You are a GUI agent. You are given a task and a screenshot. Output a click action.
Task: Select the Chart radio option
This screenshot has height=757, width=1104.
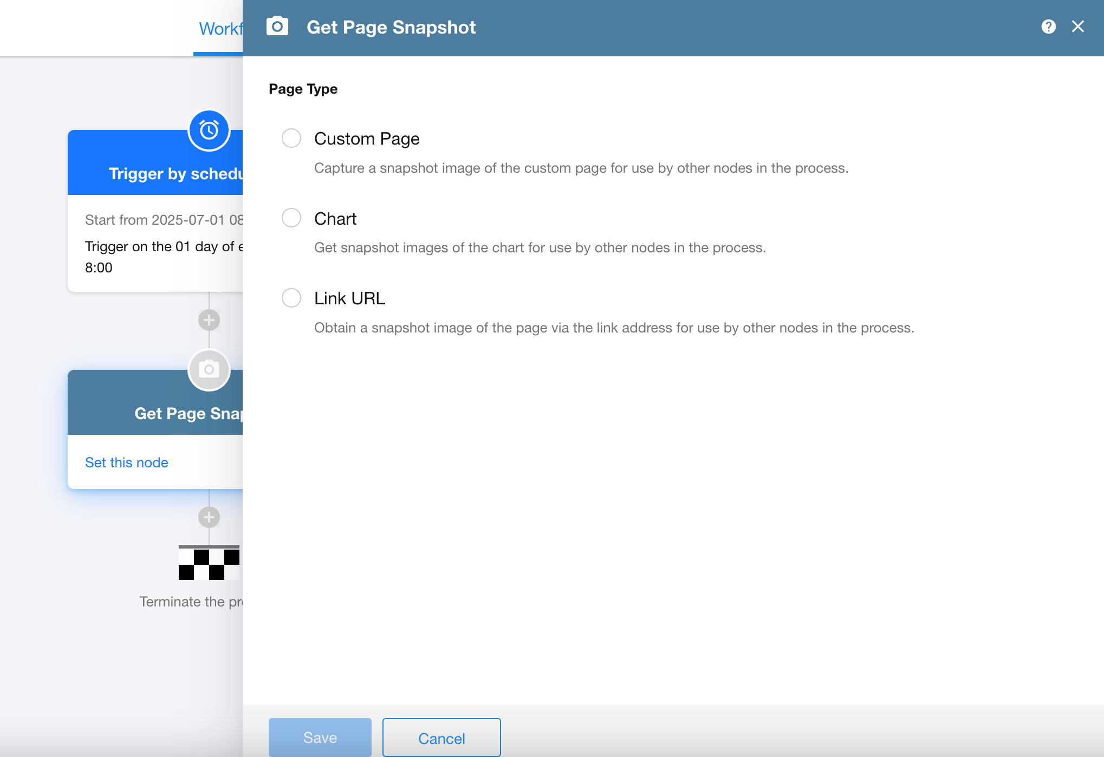[291, 218]
